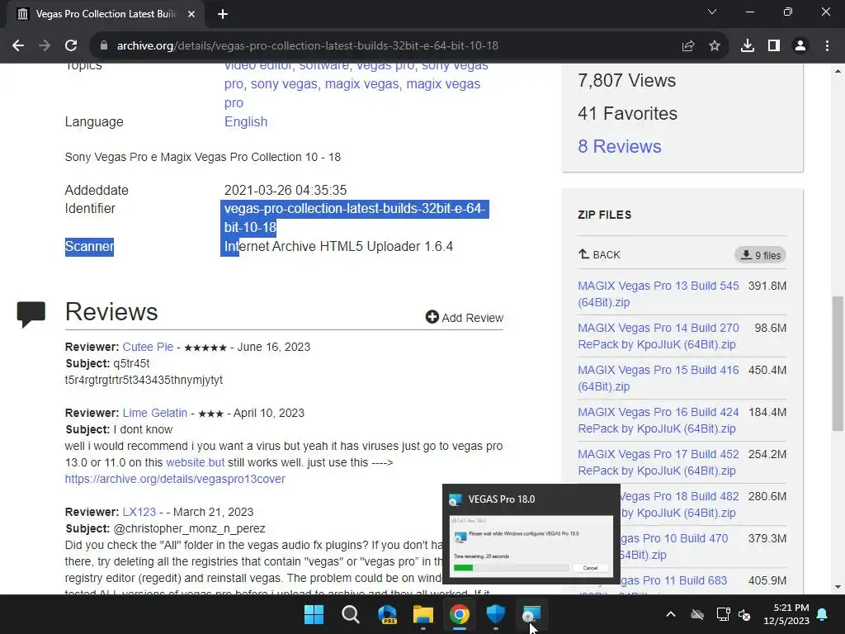Select the Vegas Pro Collection browser tab
This screenshot has height=634, width=845.
tap(105, 14)
